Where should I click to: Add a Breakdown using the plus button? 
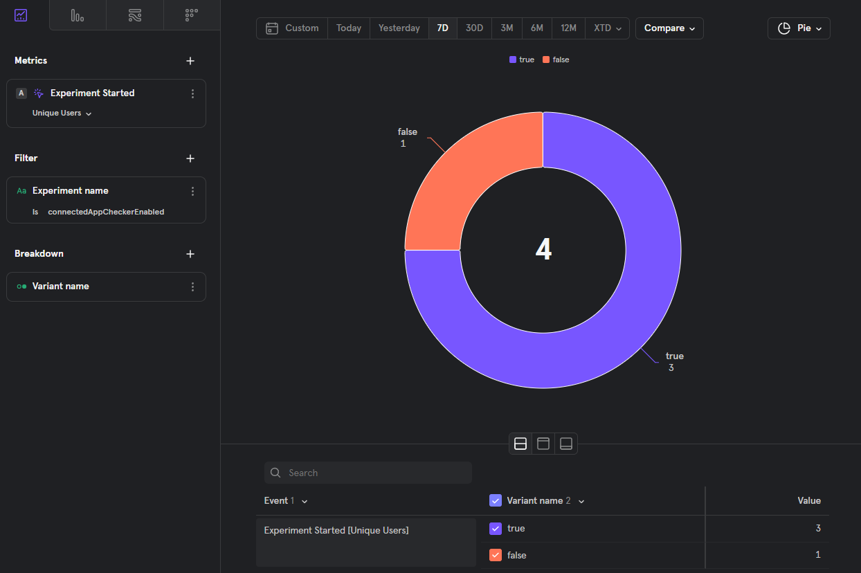tap(190, 254)
